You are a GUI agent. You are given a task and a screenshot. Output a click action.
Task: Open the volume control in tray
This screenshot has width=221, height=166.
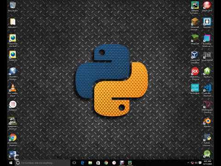coord(196,163)
